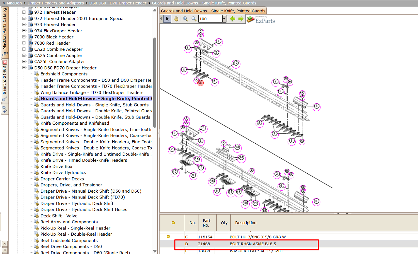Viewport: 418px width, 254px height.
Task: Open Draper Headers and Adapters breadcrumb link
Action: coord(55,3)
